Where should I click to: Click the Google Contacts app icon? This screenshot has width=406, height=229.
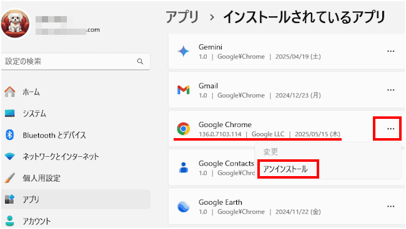pos(183,167)
